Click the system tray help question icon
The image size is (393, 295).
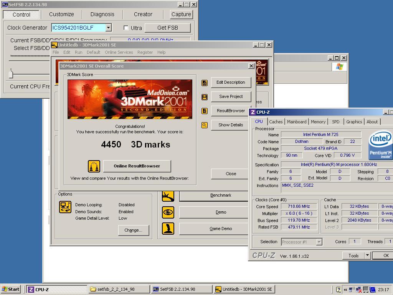[338, 290]
